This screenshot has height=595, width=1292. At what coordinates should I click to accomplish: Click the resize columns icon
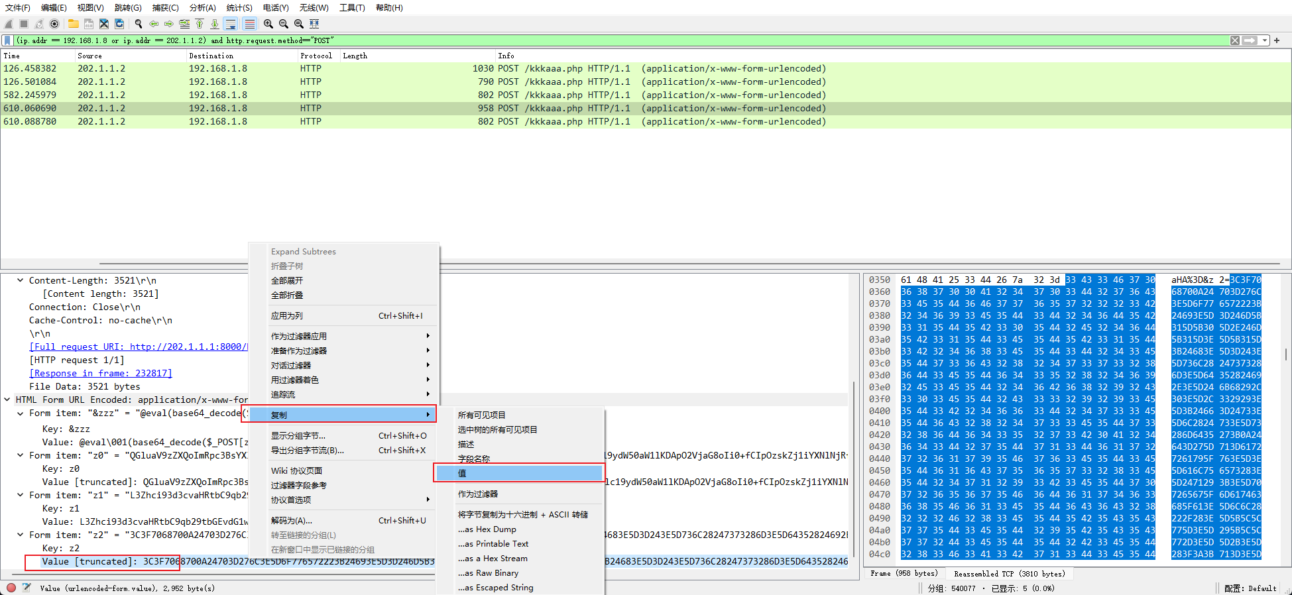tap(314, 24)
